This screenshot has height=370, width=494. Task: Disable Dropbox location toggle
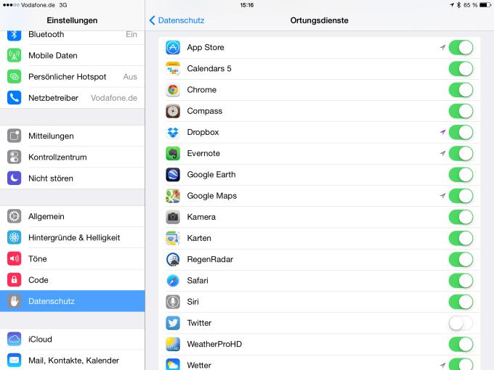461,132
